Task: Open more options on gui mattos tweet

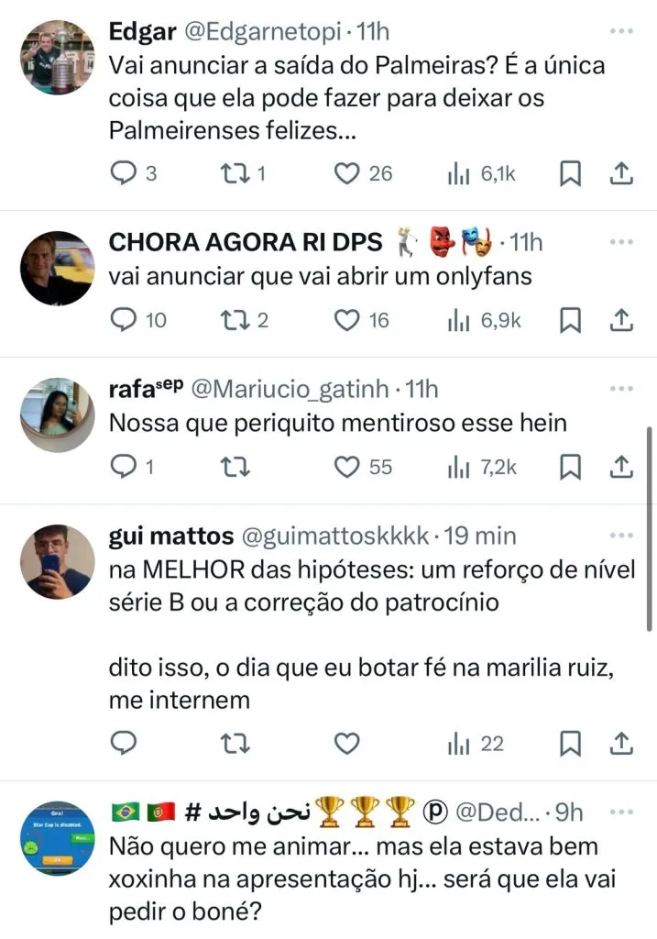Action: (x=621, y=534)
